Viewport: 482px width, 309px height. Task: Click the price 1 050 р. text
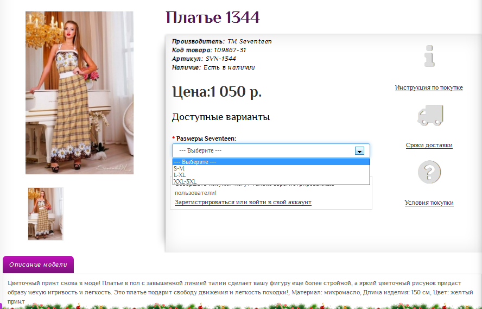click(217, 92)
